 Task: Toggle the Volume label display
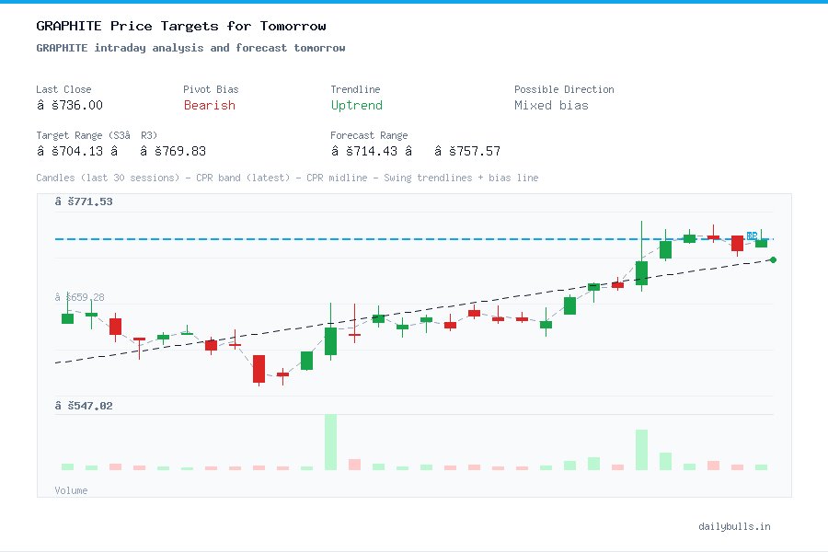(71, 490)
